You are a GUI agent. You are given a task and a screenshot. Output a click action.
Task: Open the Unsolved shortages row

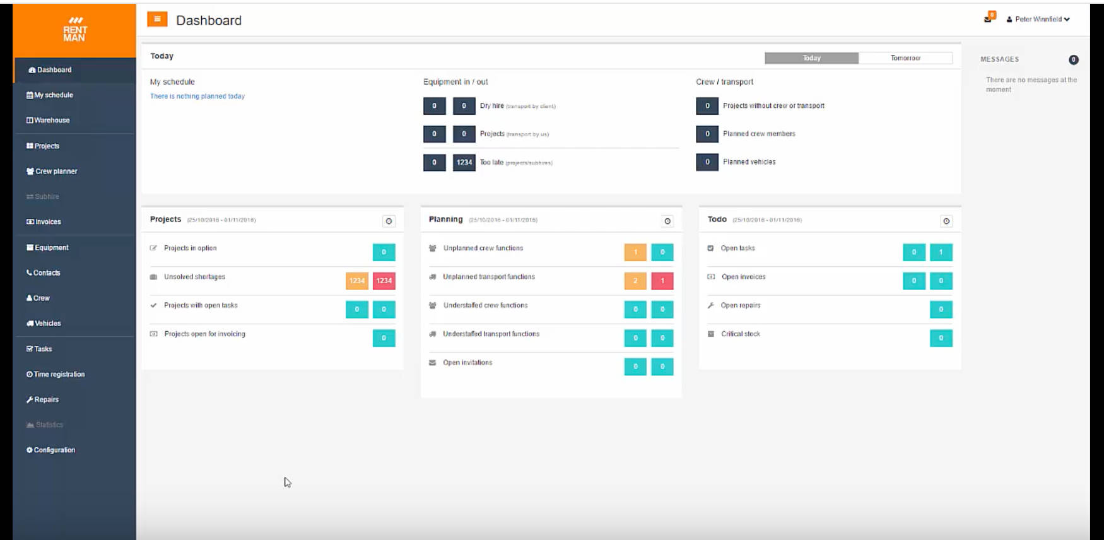(x=194, y=277)
